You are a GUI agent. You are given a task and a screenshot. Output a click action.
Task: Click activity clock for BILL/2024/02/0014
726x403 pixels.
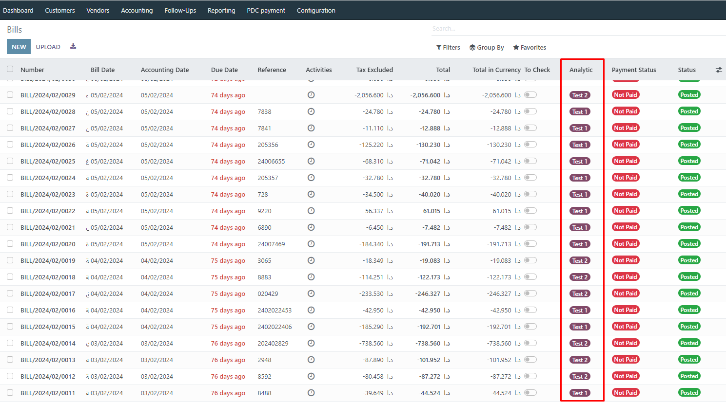pyautogui.click(x=311, y=343)
